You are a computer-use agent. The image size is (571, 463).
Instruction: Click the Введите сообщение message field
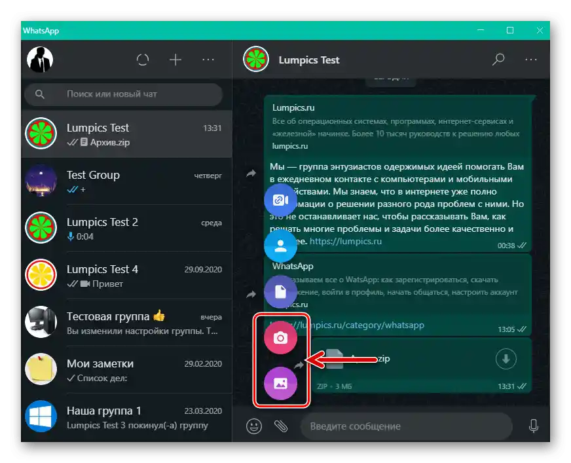tap(407, 426)
